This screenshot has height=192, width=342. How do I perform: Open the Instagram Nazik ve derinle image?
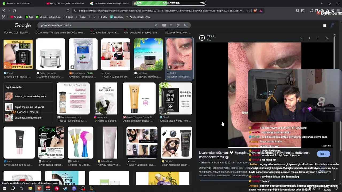point(106,98)
